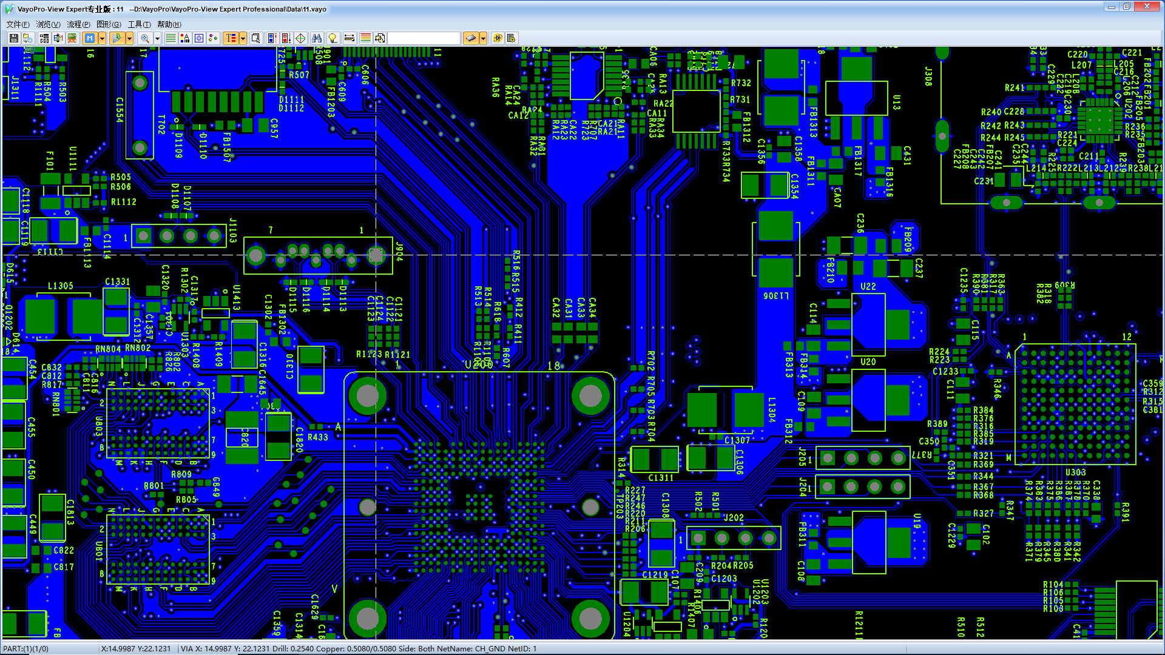
Task: Open the layer stack colored lines icon
Action: (x=365, y=38)
